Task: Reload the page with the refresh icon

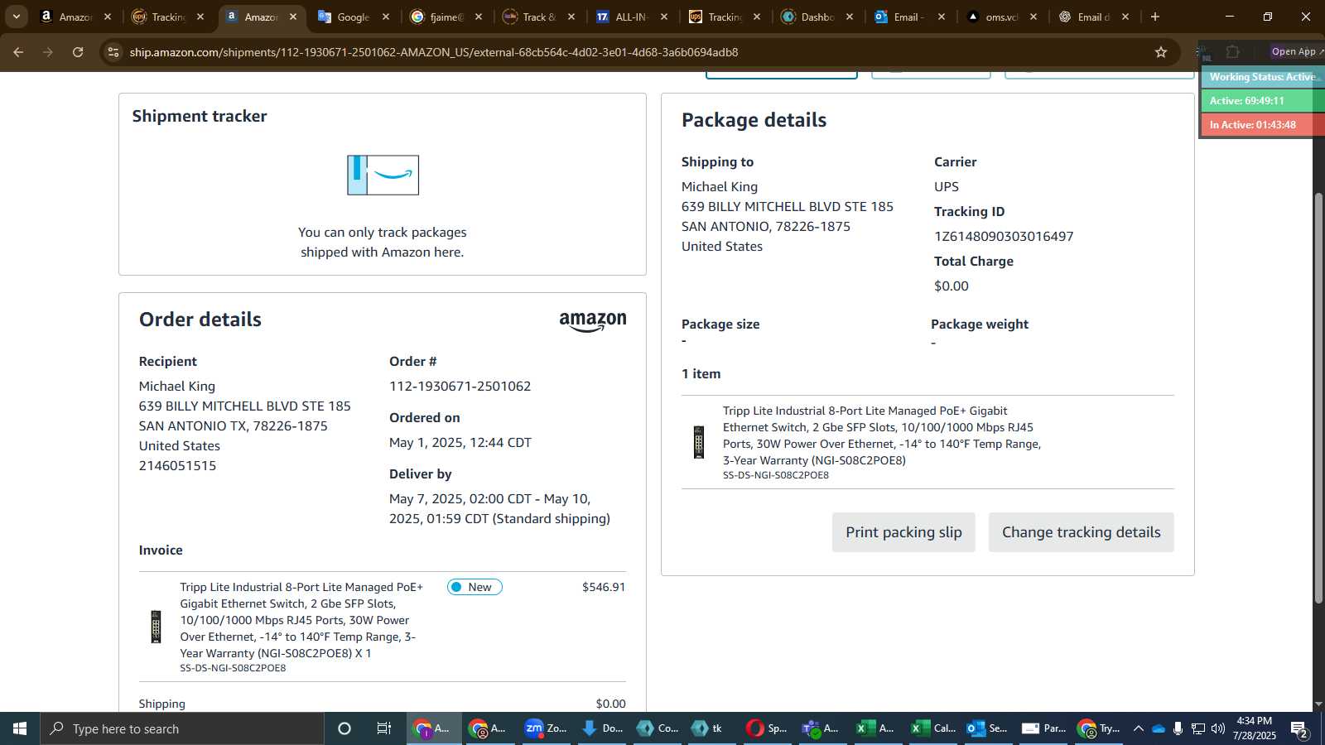Action: pyautogui.click(x=78, y=52)
